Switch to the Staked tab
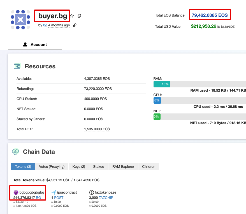Image resolution: width=246 pixels, height=214 pixels. pos(99,166)
